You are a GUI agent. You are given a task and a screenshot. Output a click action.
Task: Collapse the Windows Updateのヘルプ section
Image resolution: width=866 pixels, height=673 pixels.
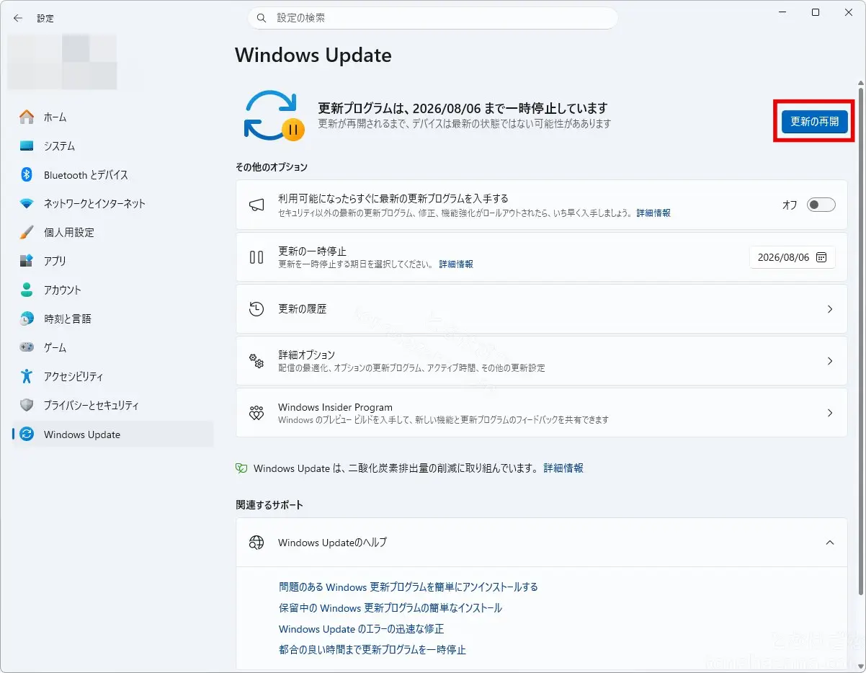click(830, 542)
